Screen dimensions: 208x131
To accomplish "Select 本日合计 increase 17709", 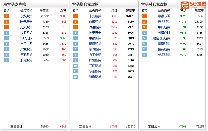I will pos(114,126).
